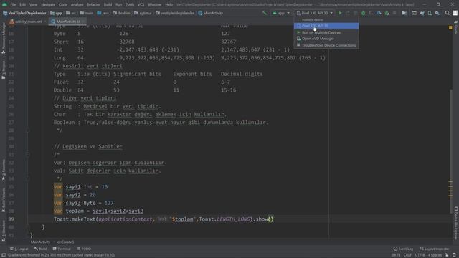Click the app folder breadcrumb

[x=56, y=13]
